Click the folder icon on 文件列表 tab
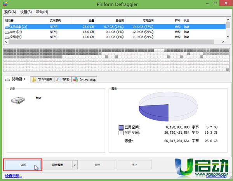 coord(34,79)
